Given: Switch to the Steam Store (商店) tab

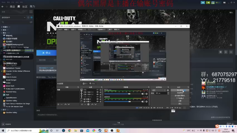Looking at the screenshot, I should tap(12, 7).
